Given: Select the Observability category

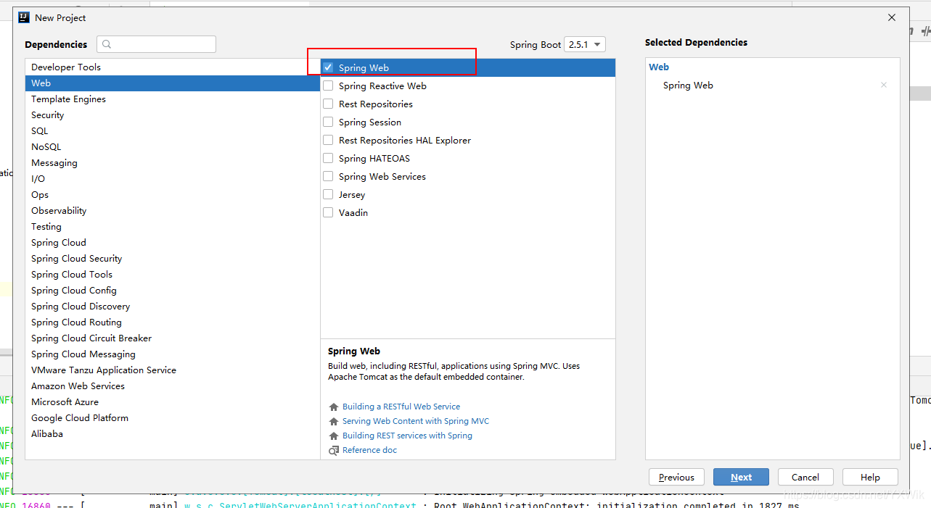Looking at the screenshot, I should (x=173, y=211).
